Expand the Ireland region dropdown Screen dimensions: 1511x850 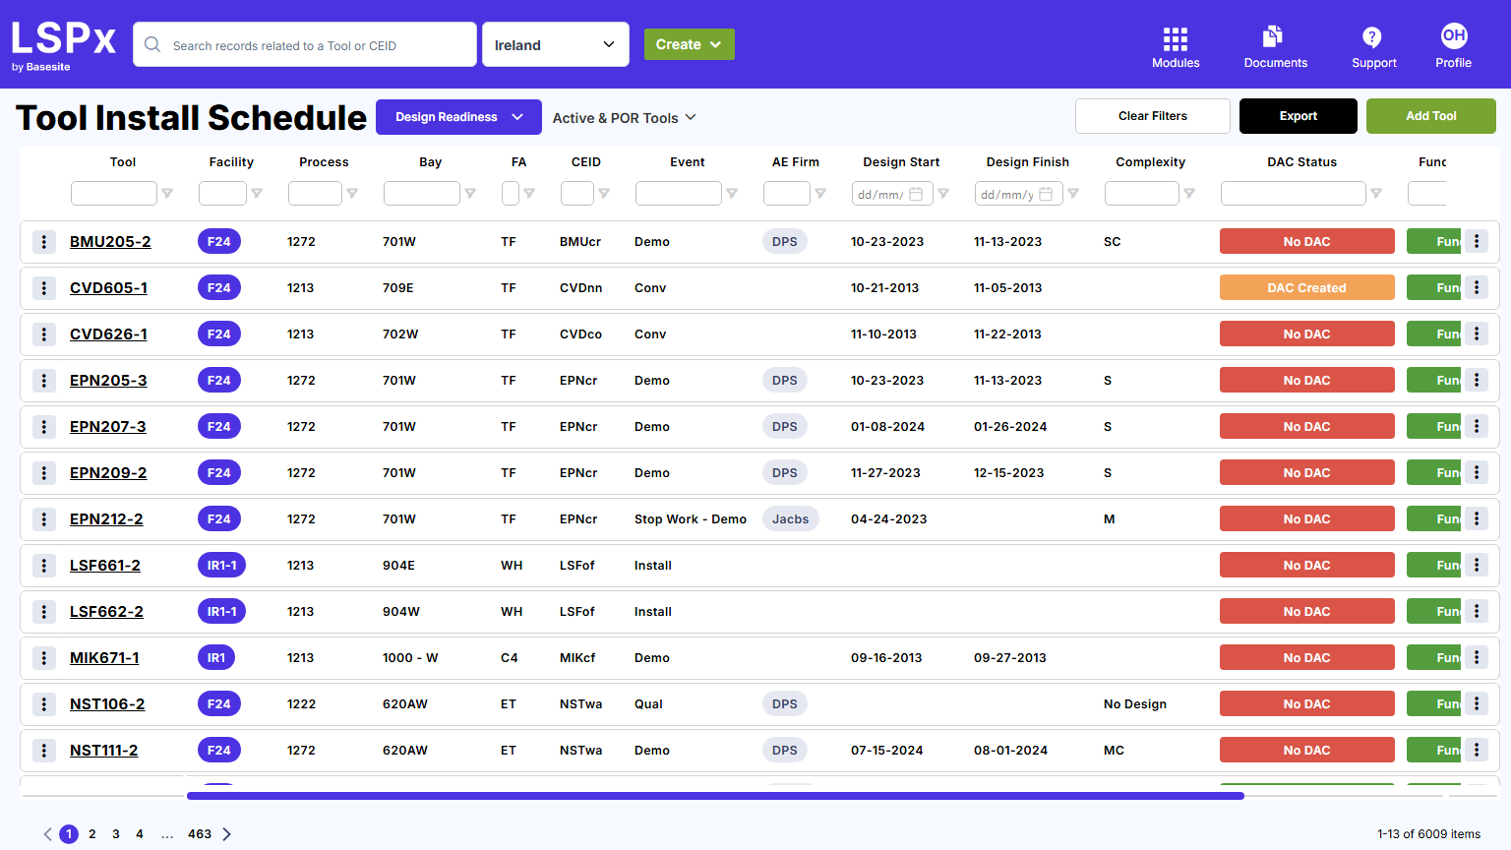tap(555, 45)
